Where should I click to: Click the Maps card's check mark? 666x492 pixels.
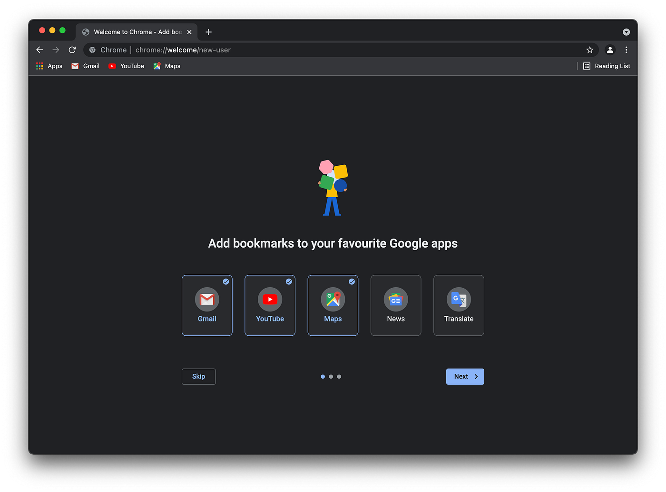[352, 281]
